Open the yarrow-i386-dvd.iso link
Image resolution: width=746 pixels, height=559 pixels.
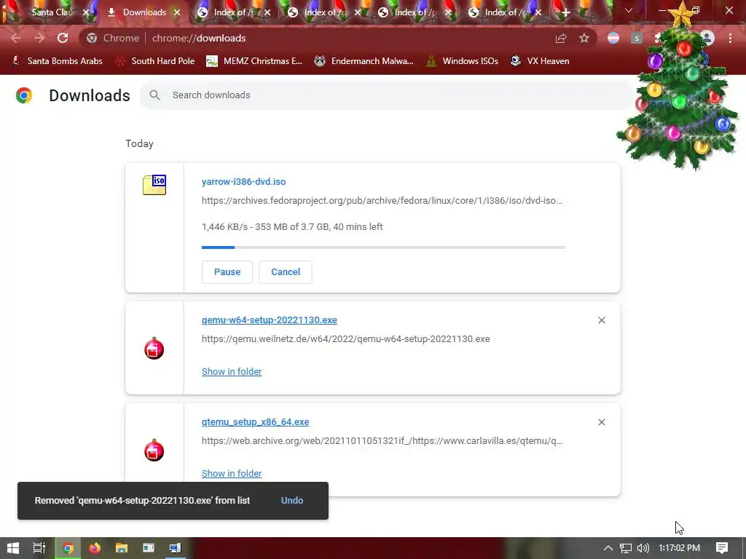tap(243, 181)
